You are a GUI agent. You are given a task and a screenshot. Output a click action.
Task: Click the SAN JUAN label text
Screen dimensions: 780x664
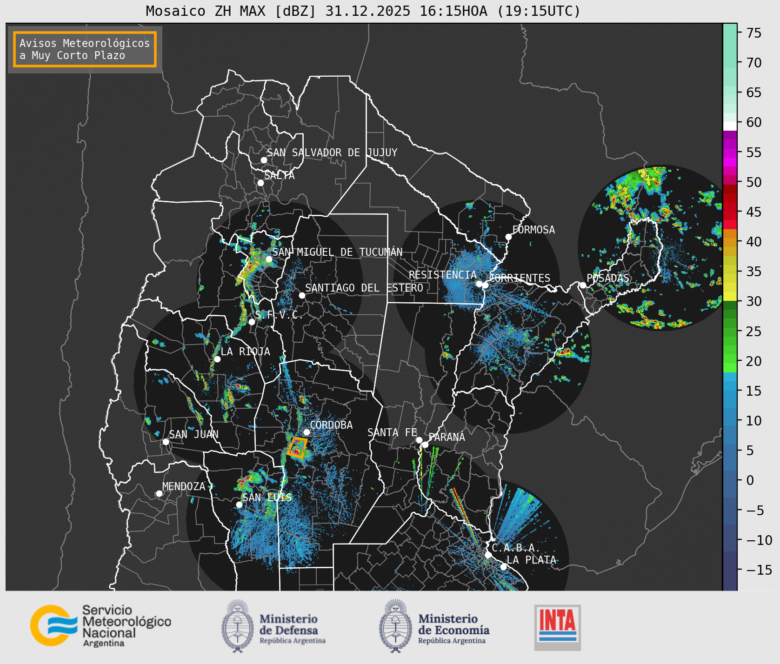(x=193, y=434)
